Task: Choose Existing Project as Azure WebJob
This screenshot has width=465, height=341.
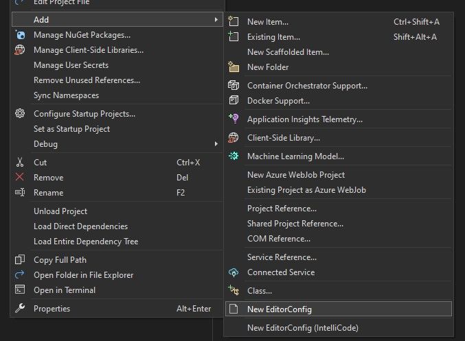Action: pos(306,190)
